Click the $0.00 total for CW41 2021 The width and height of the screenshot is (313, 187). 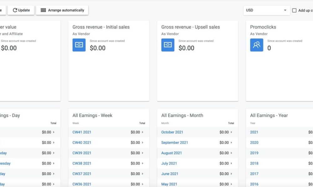pos(135,132)
